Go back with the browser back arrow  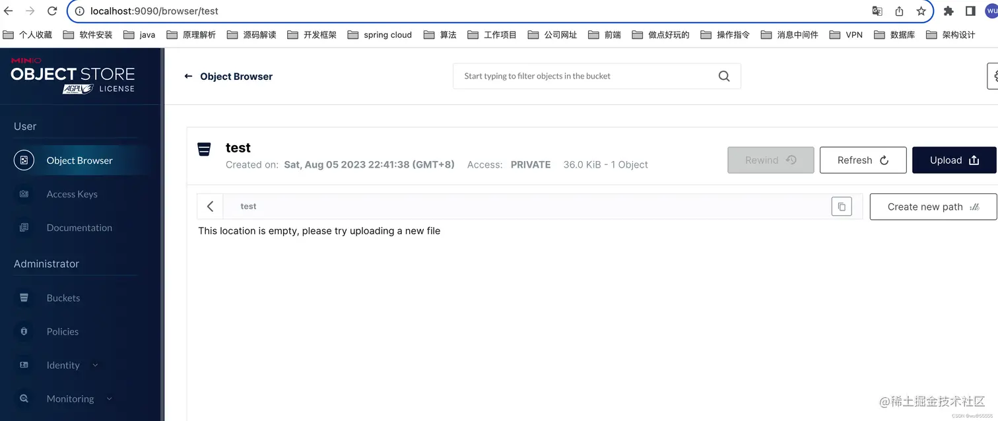9,11
